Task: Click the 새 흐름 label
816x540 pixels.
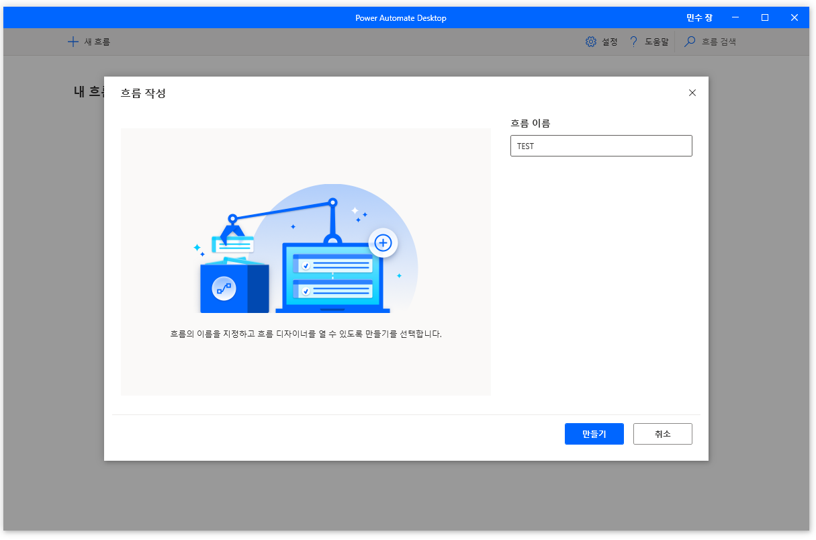Action: pyautogui.click(x=97, y=42)
